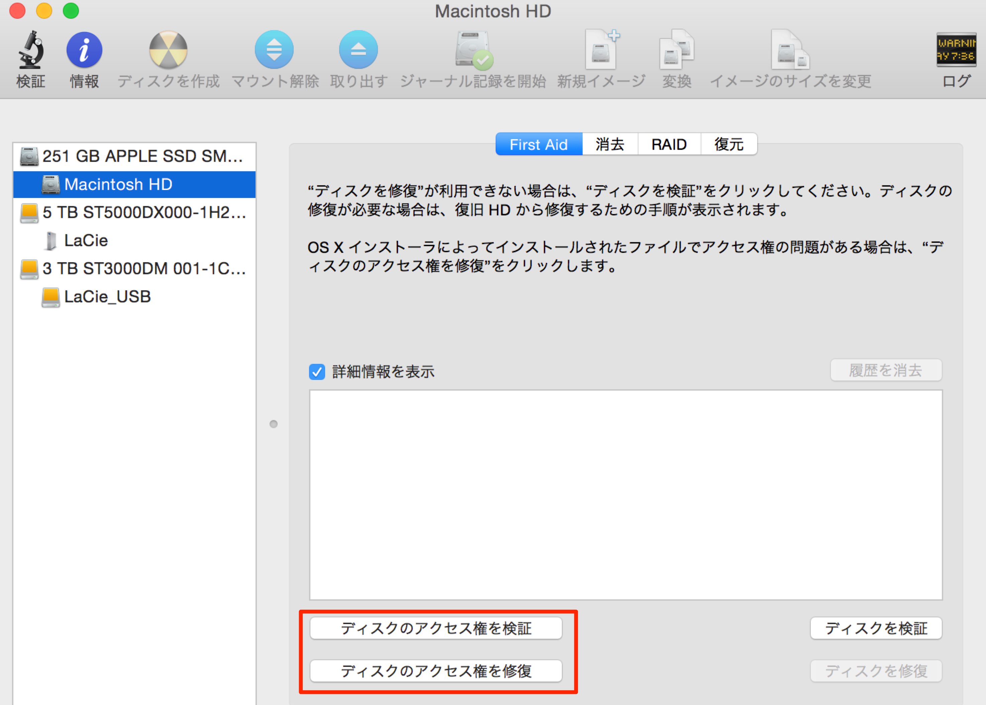The height and width of the screenshot is (705, 986).
Task: Click the 変換 convert toolbar icon
Action: (676, 49)
